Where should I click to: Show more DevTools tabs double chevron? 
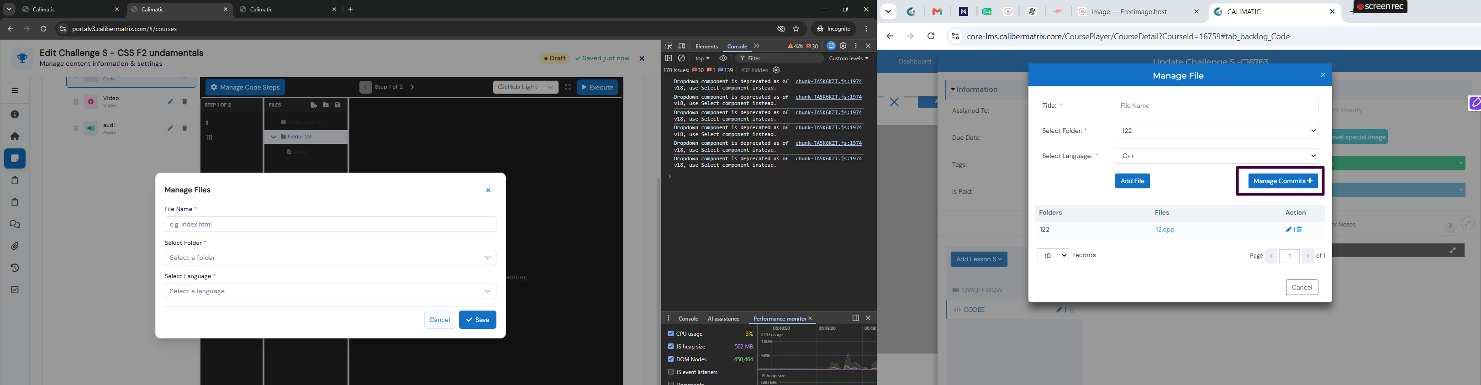(x=757, y=46)
